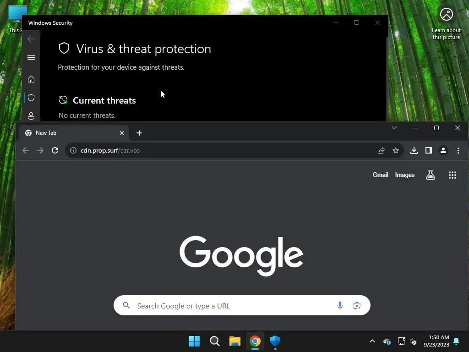Image resolution: width=469 pixels, height=352 pixels.
Task: Search by image with Google Lens icon
Action: click(356, 305)
